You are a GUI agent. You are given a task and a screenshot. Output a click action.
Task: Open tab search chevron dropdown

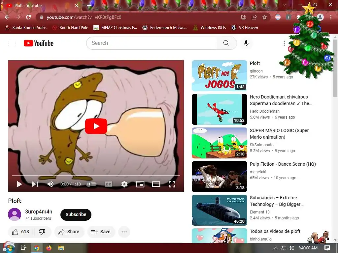[285, 5]
